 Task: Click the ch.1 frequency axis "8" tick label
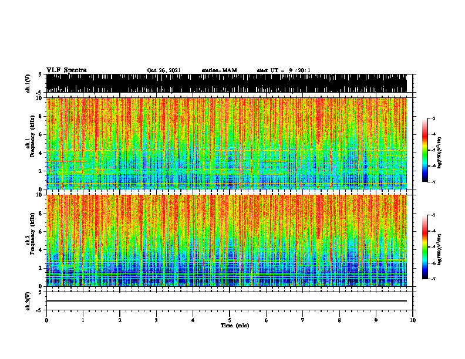[x=41, y=116]
